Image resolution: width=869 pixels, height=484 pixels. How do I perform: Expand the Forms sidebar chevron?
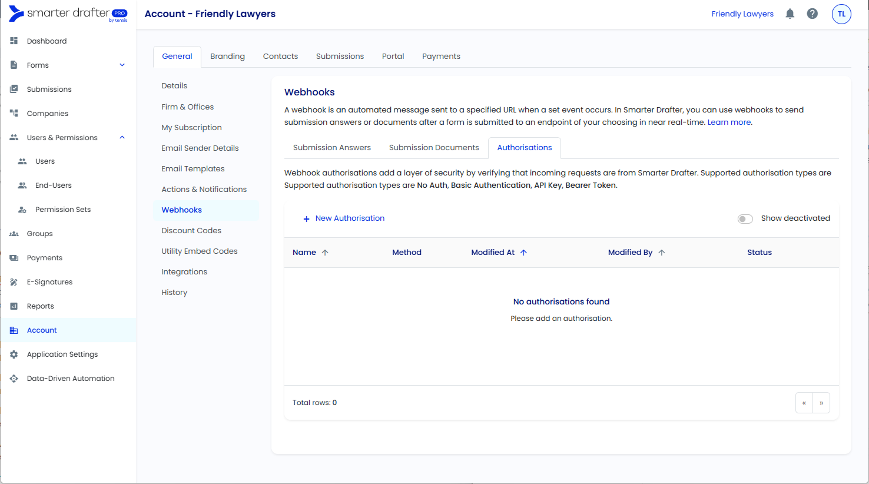click(x=122, y=65)
